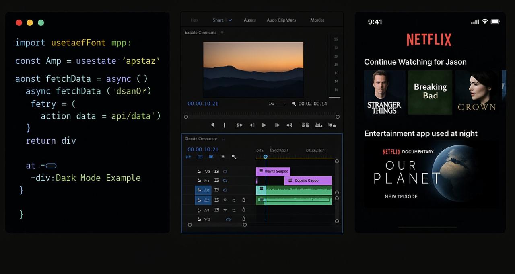Play the sunset preview in the monitor
The image size is (515, 274).
tap(264, 125)
